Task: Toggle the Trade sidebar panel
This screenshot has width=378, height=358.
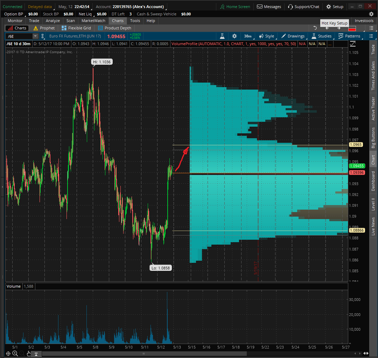Action: pyautogui.click(x=373, y=49)
